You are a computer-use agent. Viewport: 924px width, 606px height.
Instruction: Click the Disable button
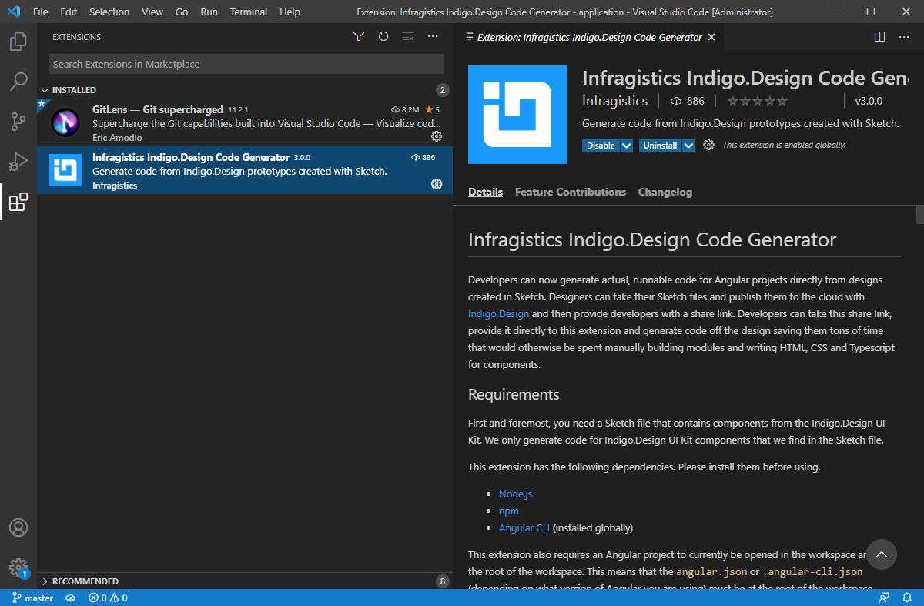pyautogui.click(x=601, y=146)
